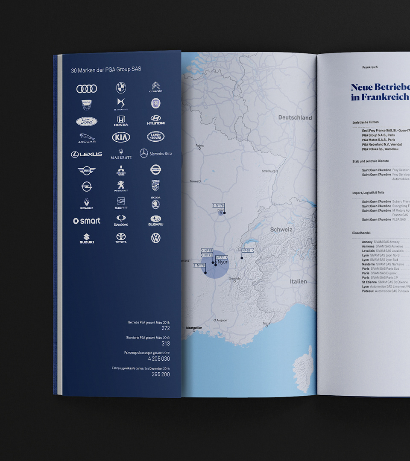Select the Citroën chevron logo
Image resolution: width=410 pixels, height=461 pixels.
click(155, 87)
